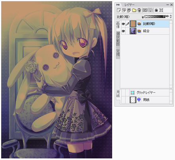Click the レイヤー panel title tab

click(x=129, y=5)
